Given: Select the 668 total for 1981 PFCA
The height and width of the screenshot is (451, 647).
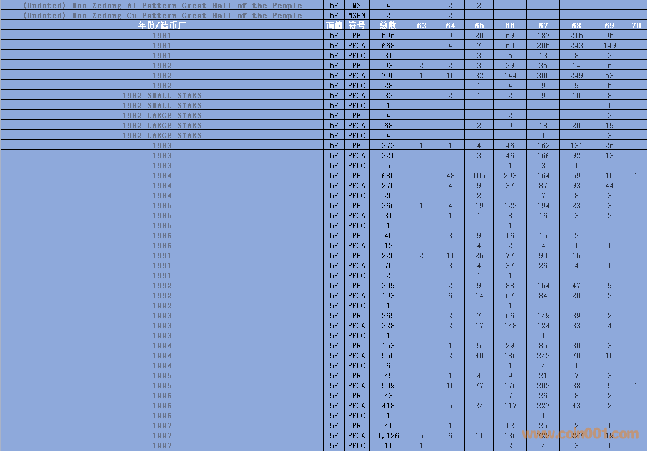Looking at the screenshot, I should pos(388,46).
